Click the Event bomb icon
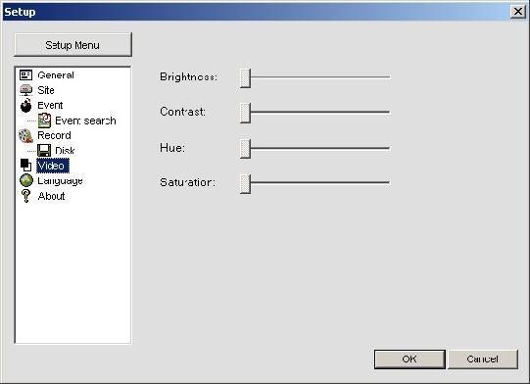The image size is (530, 384). tap(25, 105)
